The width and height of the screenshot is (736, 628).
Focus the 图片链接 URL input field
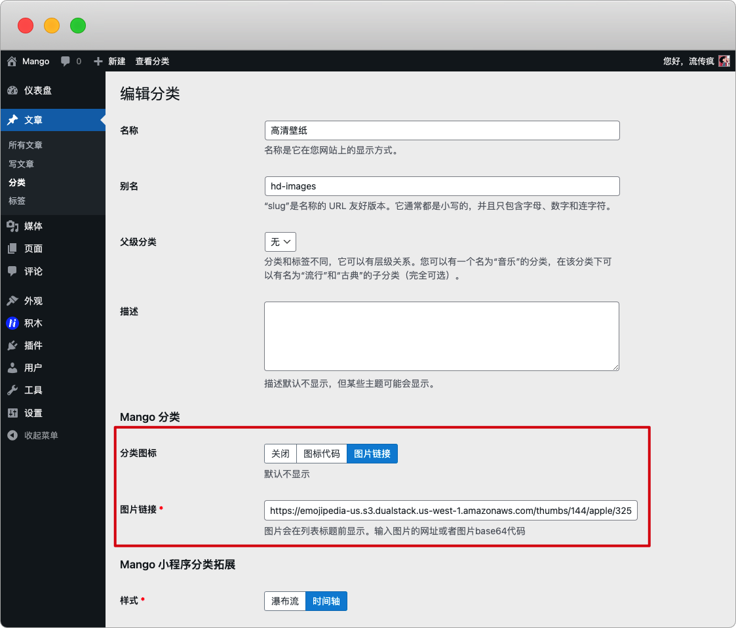click(451, 511)
